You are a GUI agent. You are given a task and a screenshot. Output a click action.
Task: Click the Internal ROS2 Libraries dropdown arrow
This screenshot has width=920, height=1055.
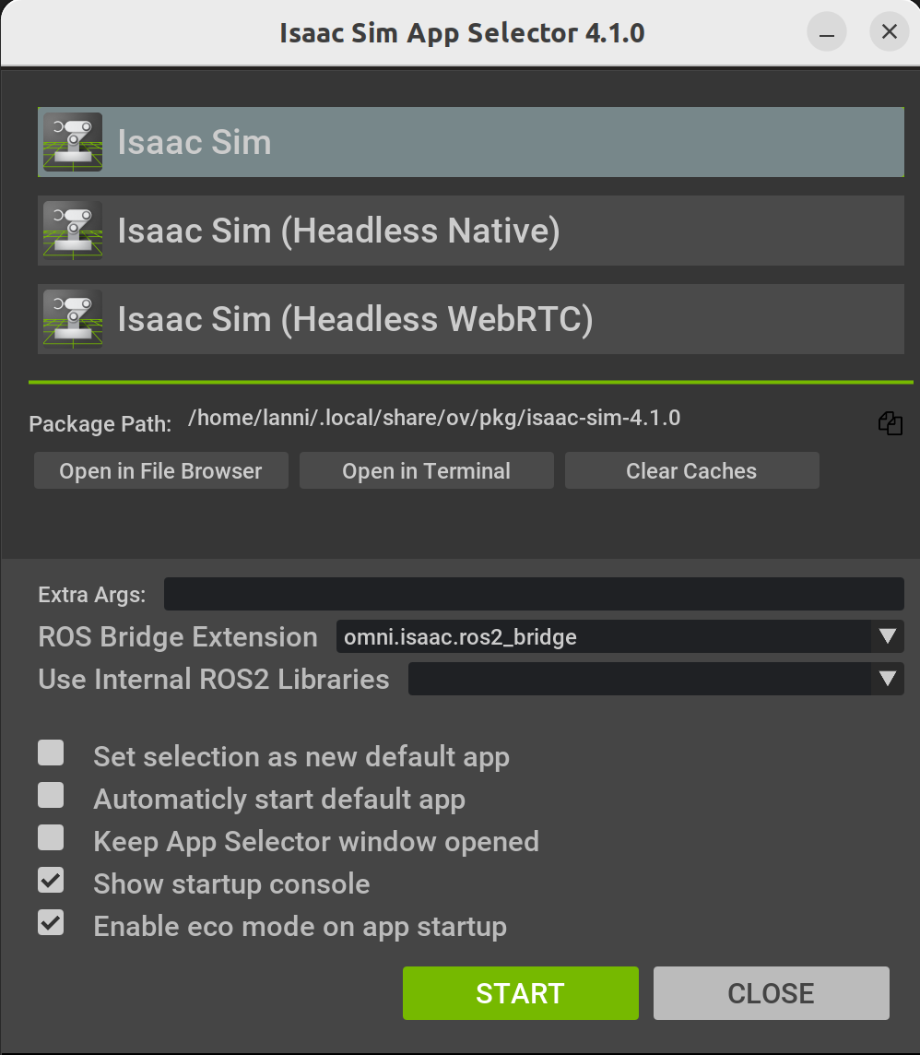click(887, 679)
